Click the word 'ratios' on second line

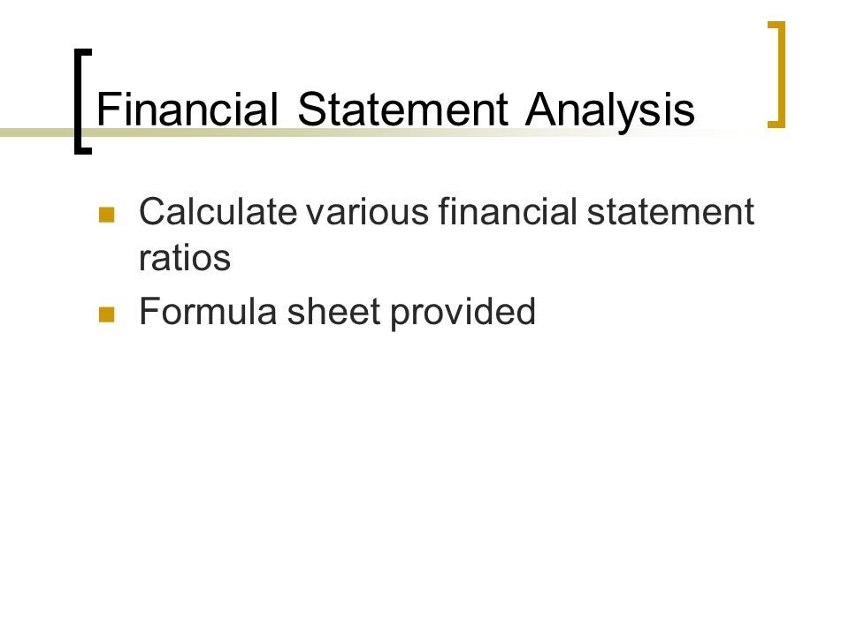click(185, 258)
